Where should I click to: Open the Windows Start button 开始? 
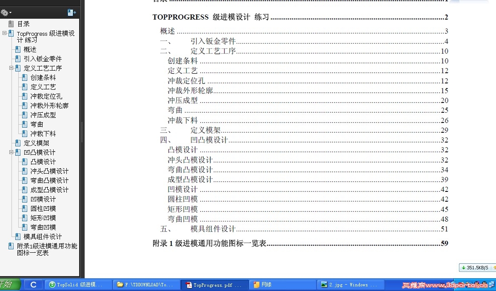pyautogui.click(x=9, y=284)
